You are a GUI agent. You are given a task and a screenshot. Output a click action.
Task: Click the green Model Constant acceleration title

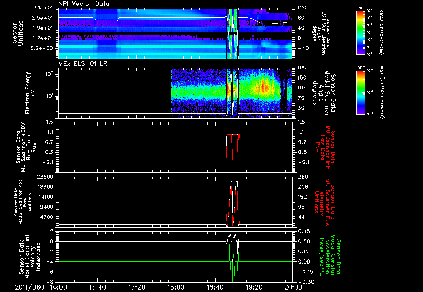(x=330, y=257)
